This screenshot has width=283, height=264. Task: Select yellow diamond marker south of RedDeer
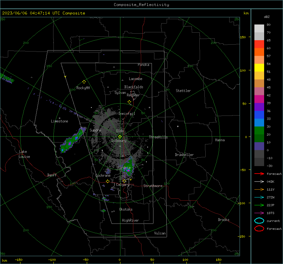click(x=129, y=102)
